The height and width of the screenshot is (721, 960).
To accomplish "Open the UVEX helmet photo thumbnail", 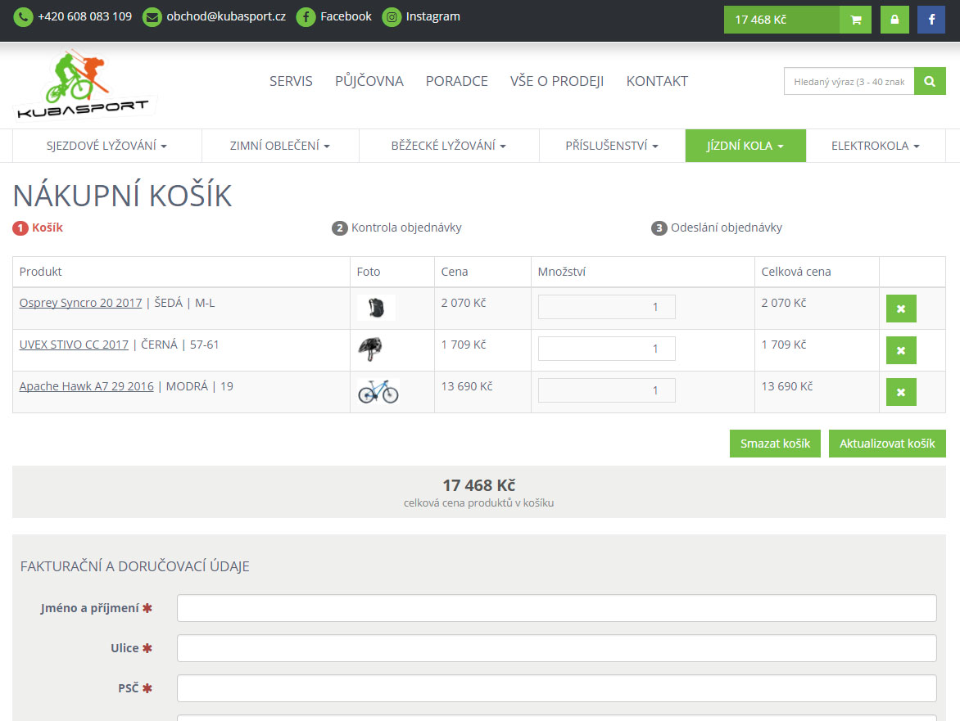I will 369,349.
